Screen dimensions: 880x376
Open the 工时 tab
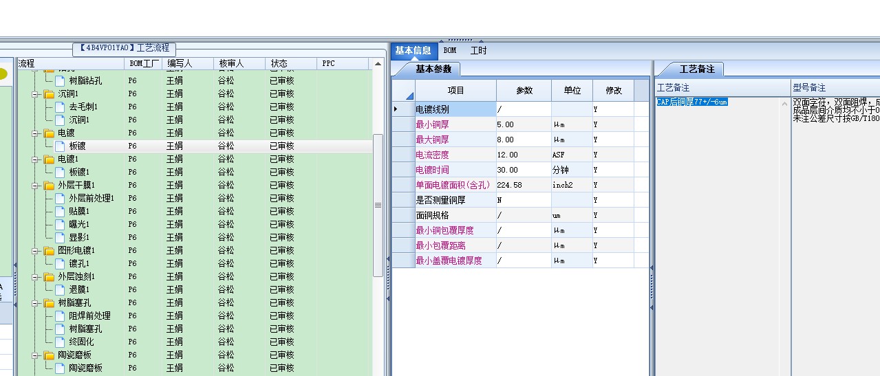tap(478, 50)
